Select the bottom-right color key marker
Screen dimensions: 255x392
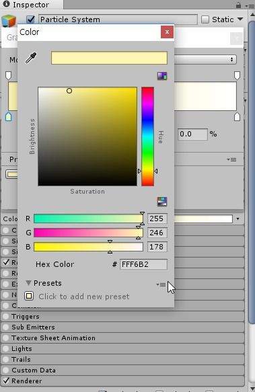[x=237, y=117]
